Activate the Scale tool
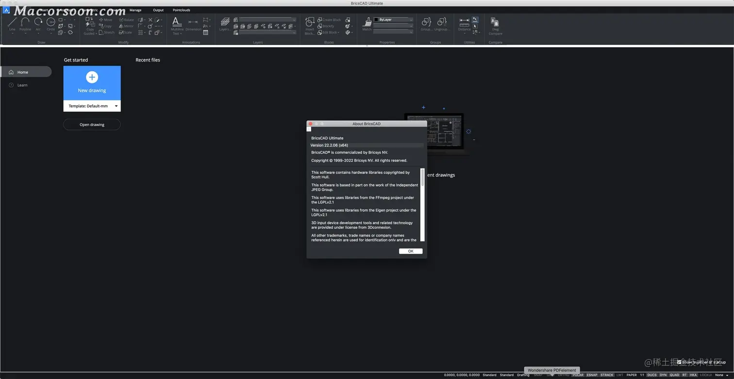This screenshot has width=734, height=379. [x=125, y=32]
